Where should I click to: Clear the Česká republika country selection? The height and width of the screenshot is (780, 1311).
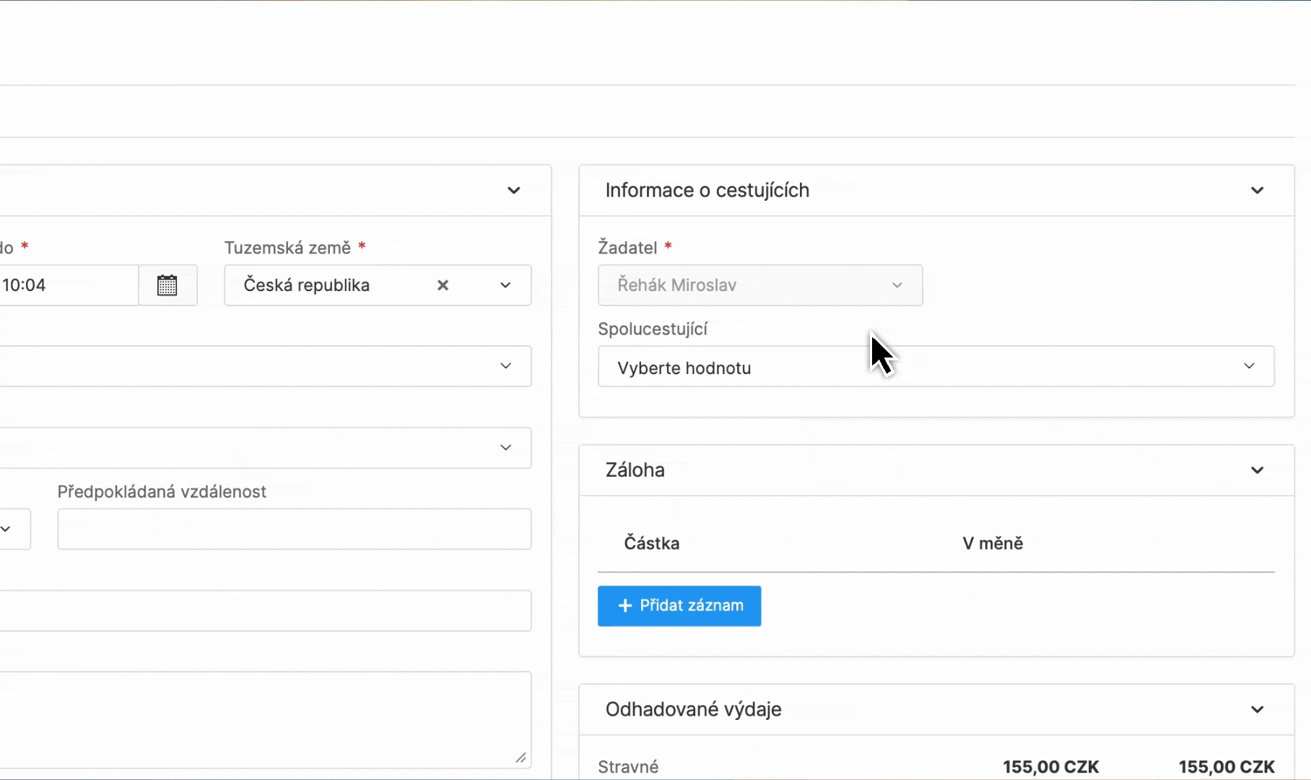click(443, 285)
